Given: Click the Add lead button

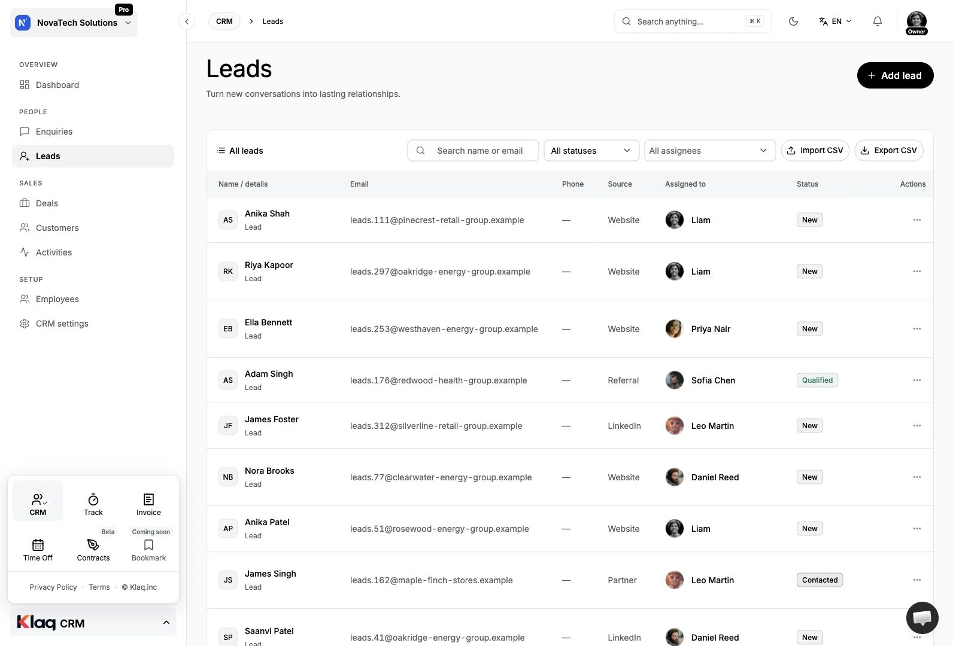Looking at the screenshot, I should point(895,75).
